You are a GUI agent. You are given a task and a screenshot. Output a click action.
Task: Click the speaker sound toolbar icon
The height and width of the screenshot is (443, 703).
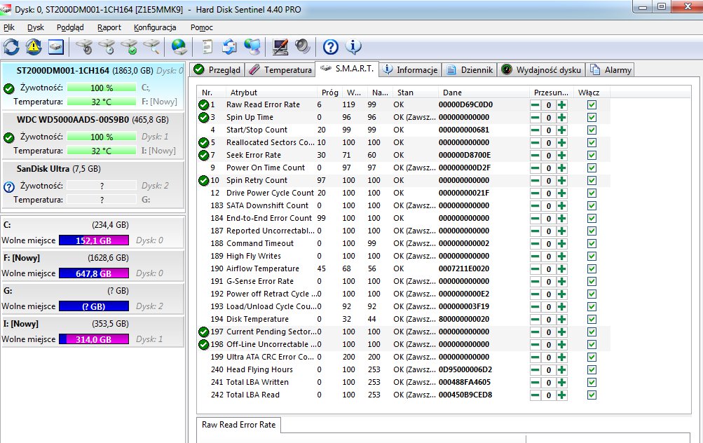coord(303,47)
